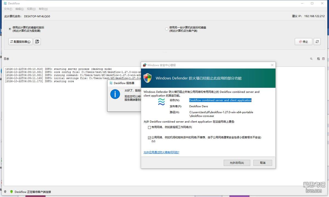Click the log line 'starting server process (desktop mode)'
Viewport: 329px width, 197px height.
pyautogui.click(x=58, y=69)
